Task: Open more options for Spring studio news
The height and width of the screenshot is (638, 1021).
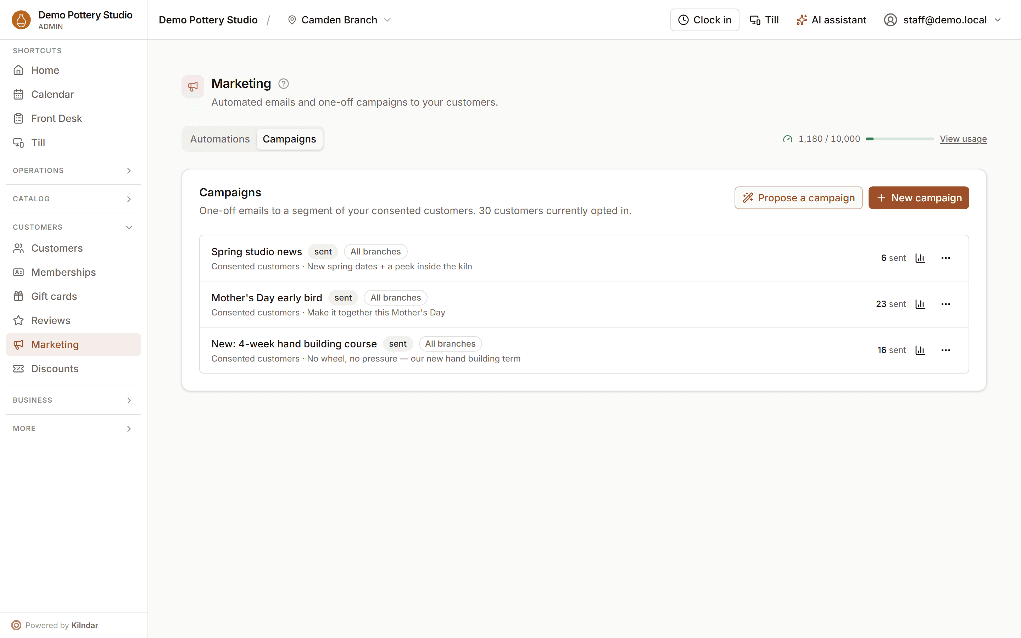Action: point(946,258)
